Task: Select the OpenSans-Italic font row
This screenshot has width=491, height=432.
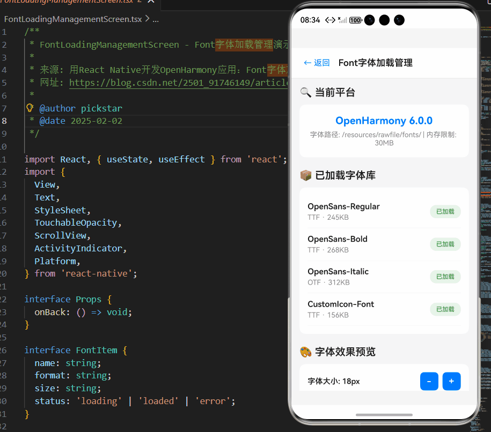Action: [384, 277]
